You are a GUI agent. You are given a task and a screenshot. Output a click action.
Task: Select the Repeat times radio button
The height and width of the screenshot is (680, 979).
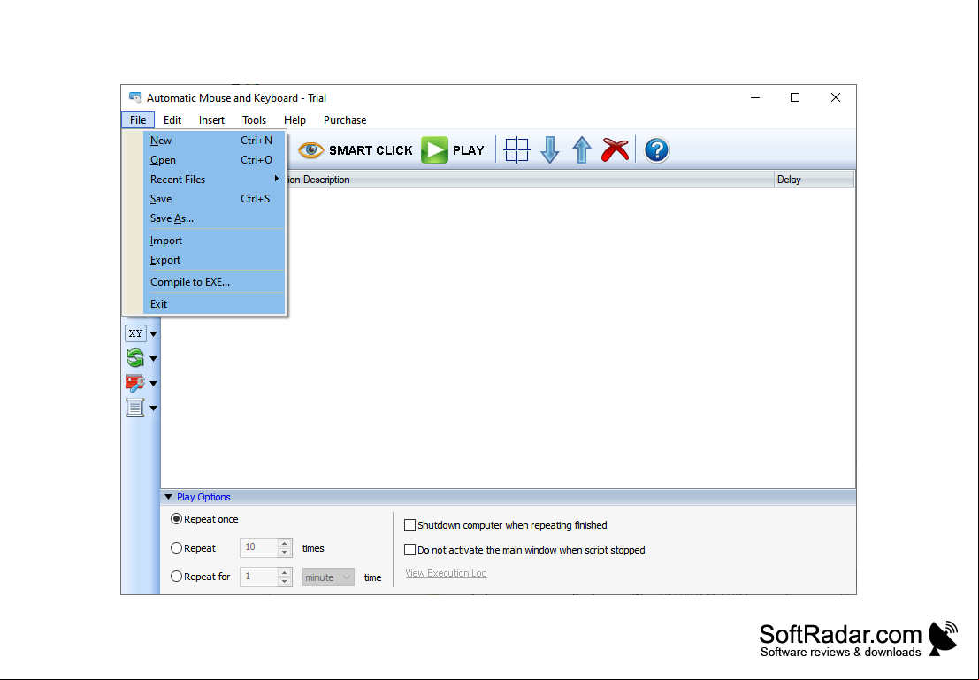(x=176, y=547)
